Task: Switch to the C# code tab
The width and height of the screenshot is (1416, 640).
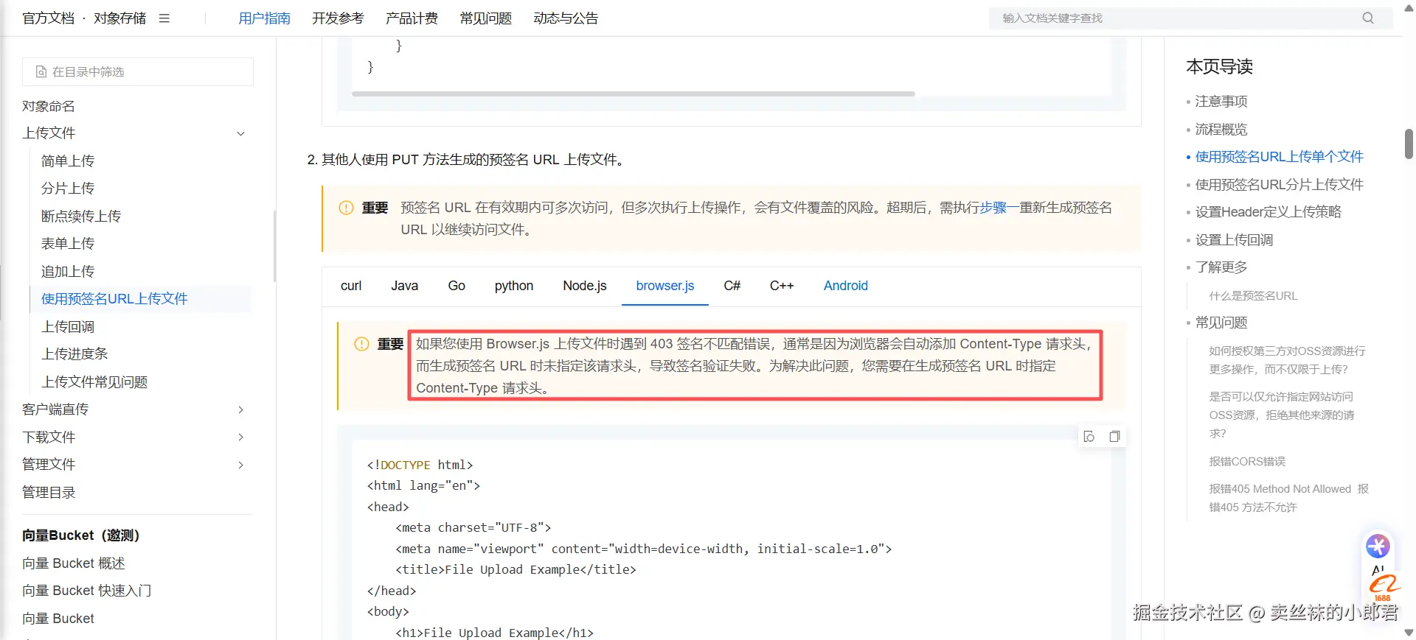Action: (732, 286)
